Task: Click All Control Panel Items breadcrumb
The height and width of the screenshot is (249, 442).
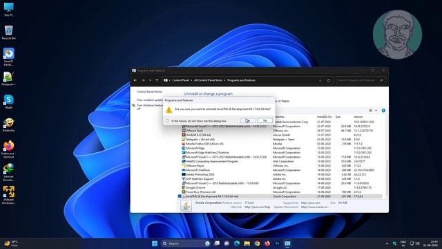Action: [x=208, y=80]
